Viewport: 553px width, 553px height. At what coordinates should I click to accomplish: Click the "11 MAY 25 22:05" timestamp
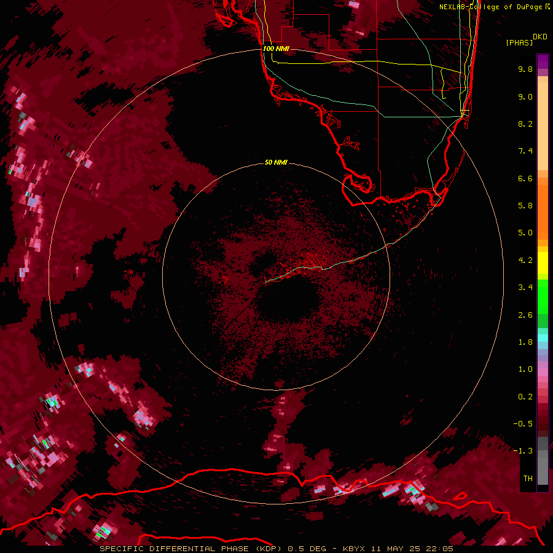[412, 549]
